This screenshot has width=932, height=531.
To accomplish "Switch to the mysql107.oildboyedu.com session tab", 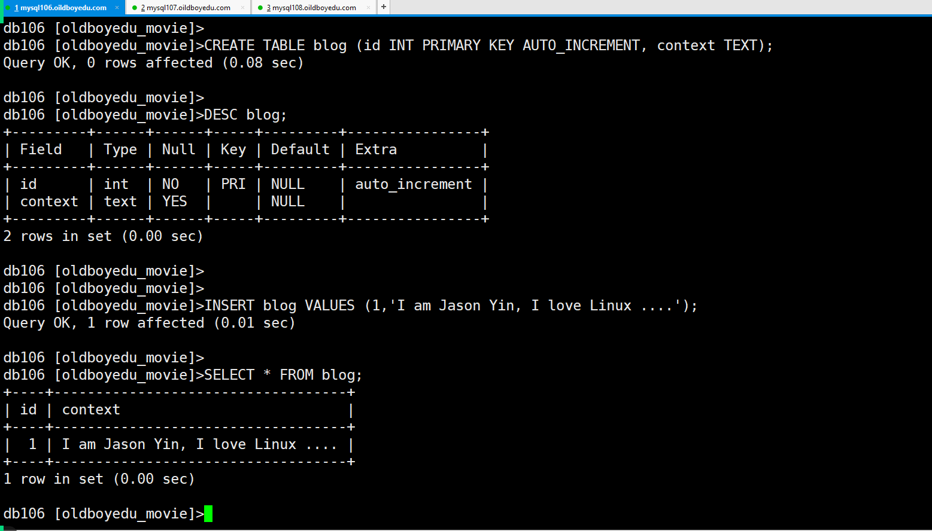I will click(x=186, y=8).
